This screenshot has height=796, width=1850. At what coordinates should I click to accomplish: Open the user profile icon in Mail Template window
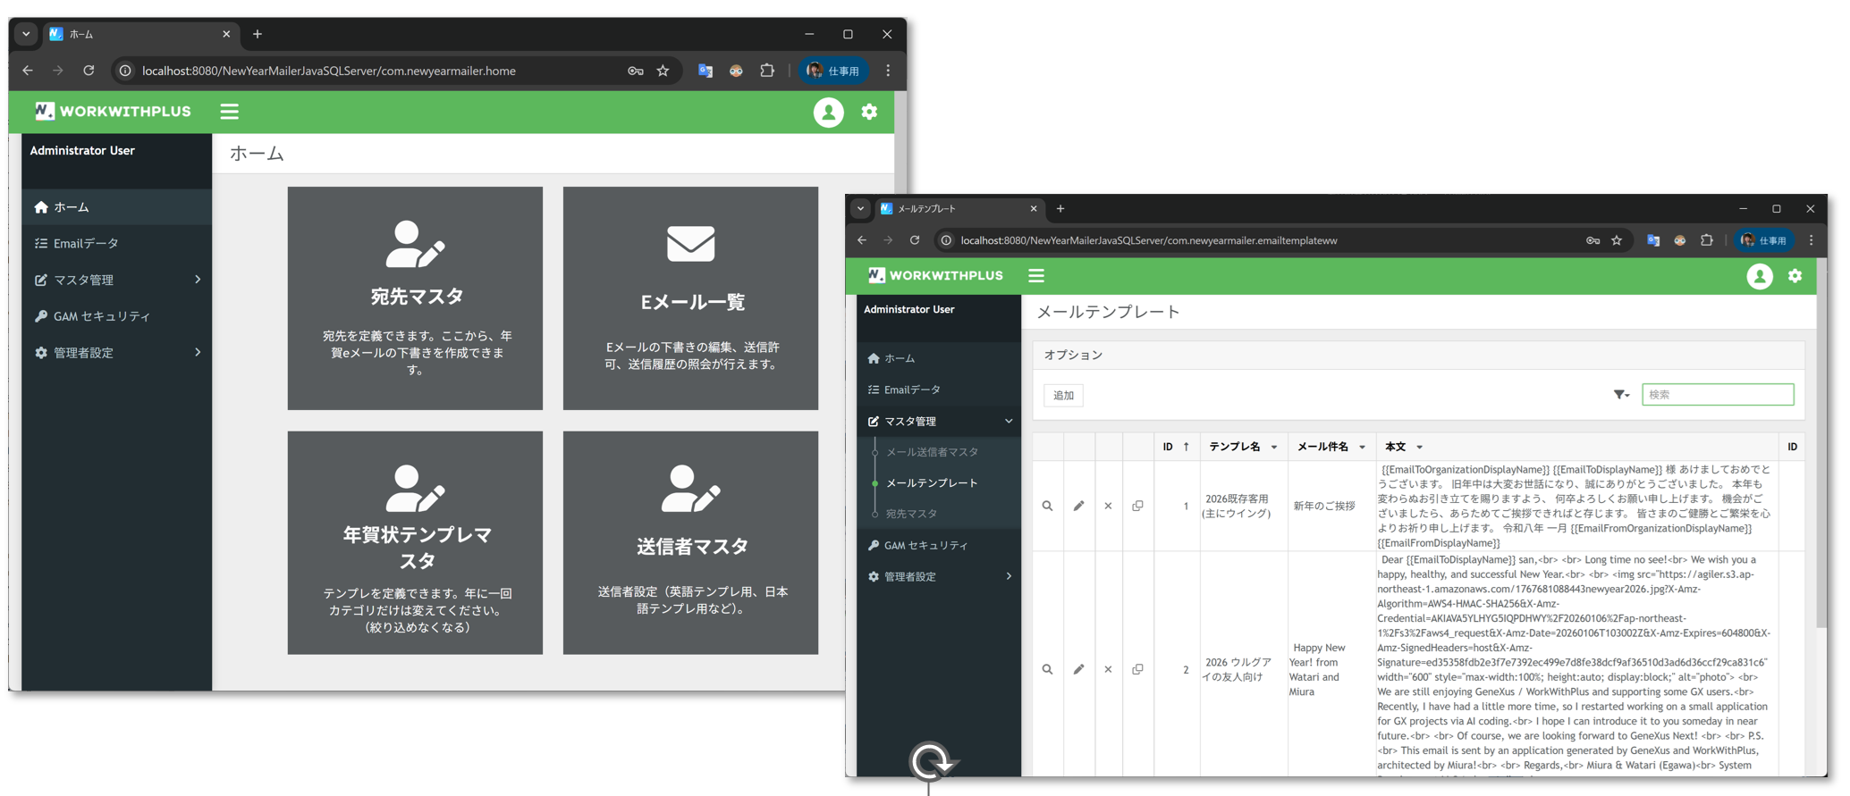pos(1759,276)
